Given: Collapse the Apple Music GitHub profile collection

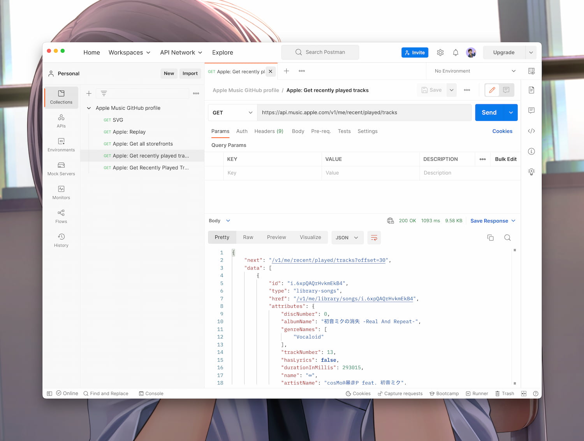Looking at the screenshot, I should point(89,108).
